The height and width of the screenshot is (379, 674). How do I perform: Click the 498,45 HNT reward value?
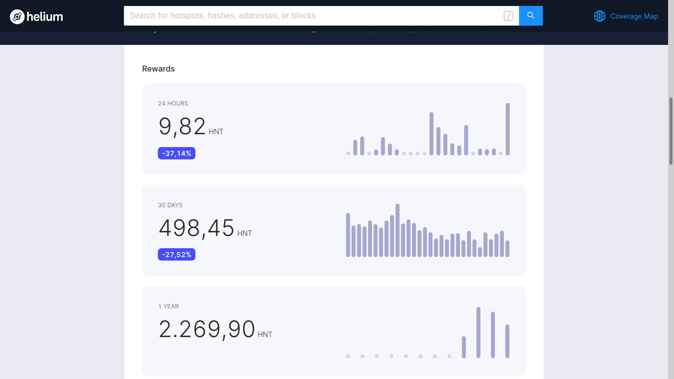196,228
